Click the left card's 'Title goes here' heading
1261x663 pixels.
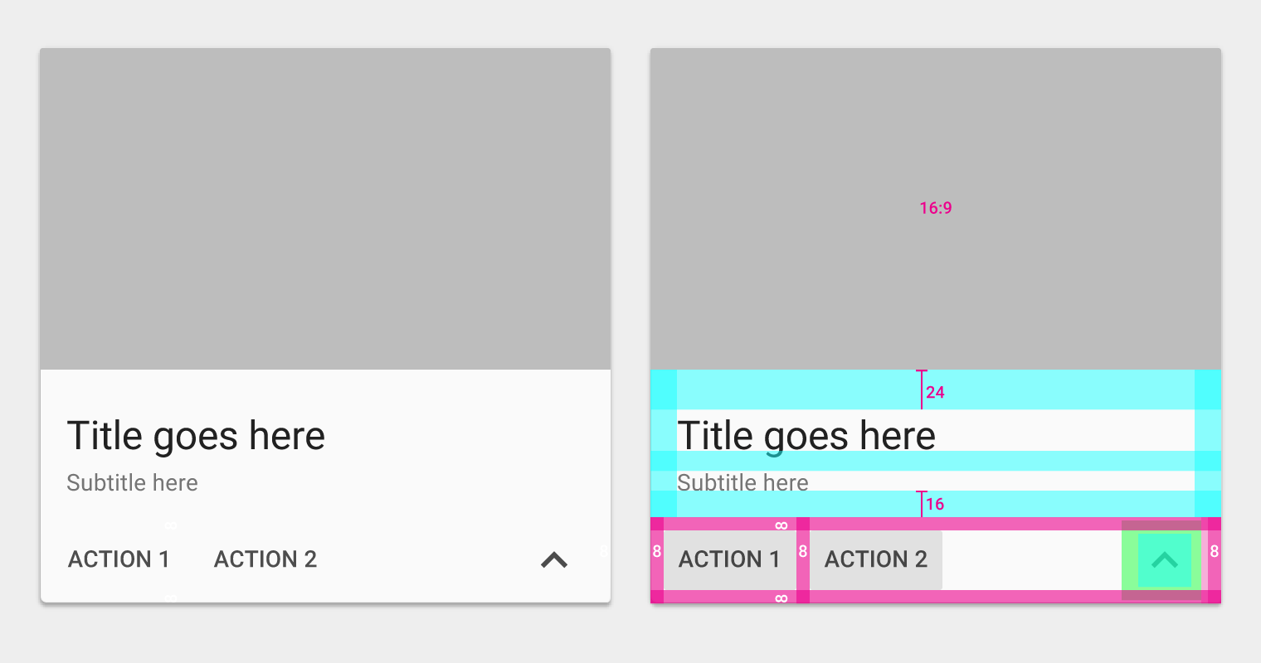tap(196, 436)
